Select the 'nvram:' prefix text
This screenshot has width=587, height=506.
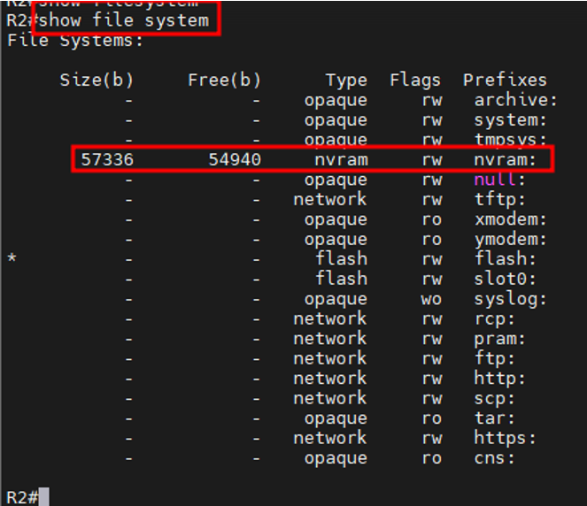pos(506,160)
